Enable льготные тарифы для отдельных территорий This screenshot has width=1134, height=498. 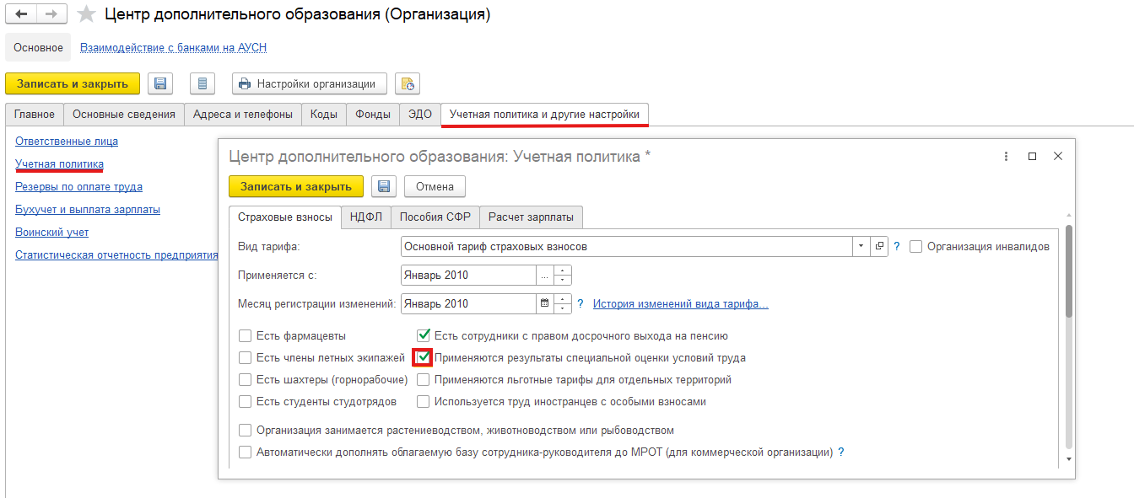point(424,379)
